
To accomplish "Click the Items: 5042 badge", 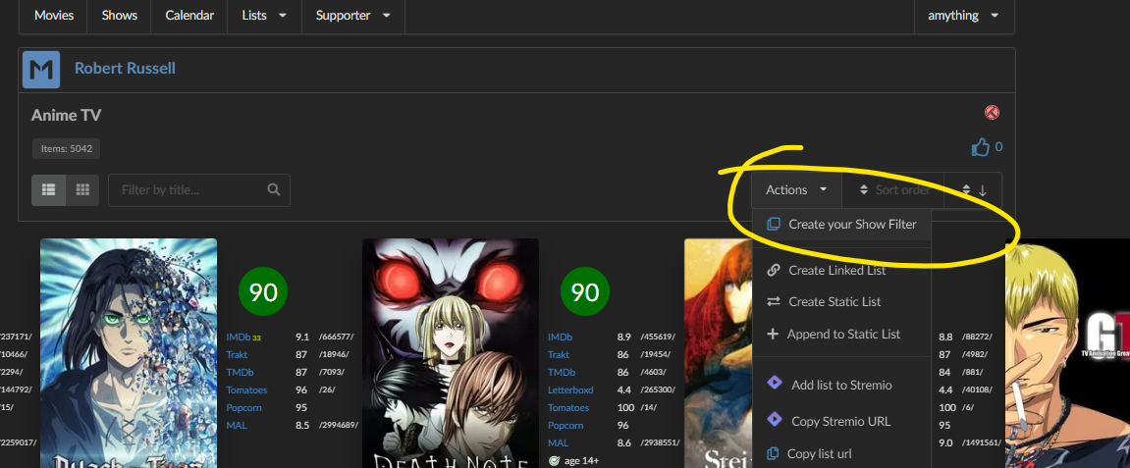I will coord(67,149).
